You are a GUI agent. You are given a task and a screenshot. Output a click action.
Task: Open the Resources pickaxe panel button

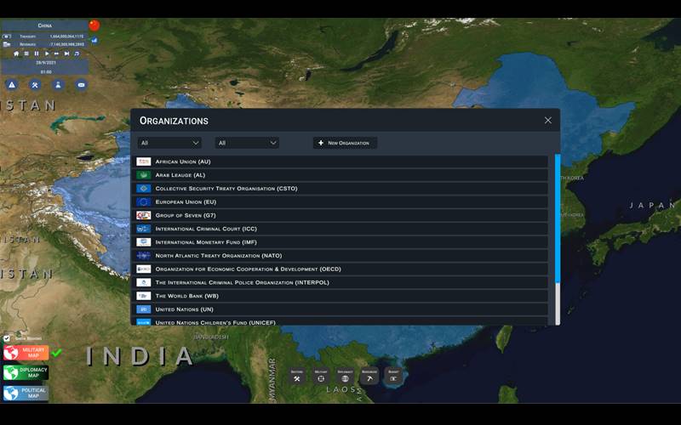tap(369, 376)
